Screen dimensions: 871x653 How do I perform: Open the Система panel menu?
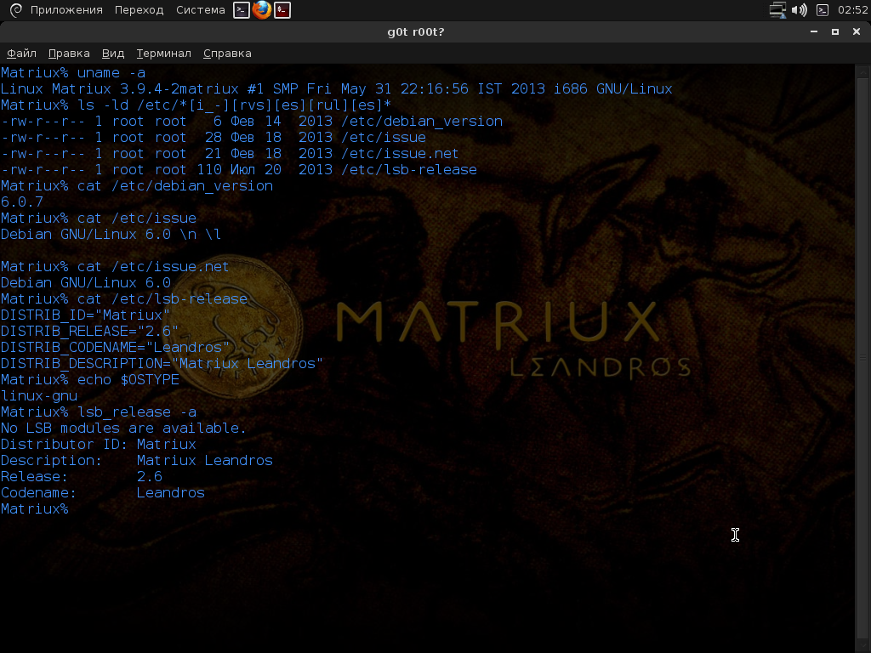(x=201, y=10)
